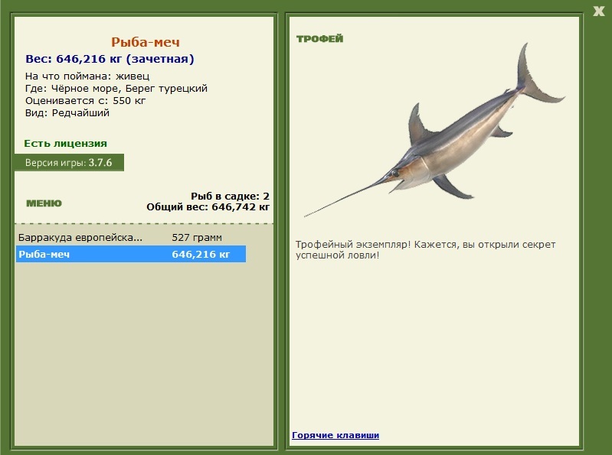The image size is (612, 455).
Task: Click the Есть лицензия label
Action: click(x=66, y=143)
